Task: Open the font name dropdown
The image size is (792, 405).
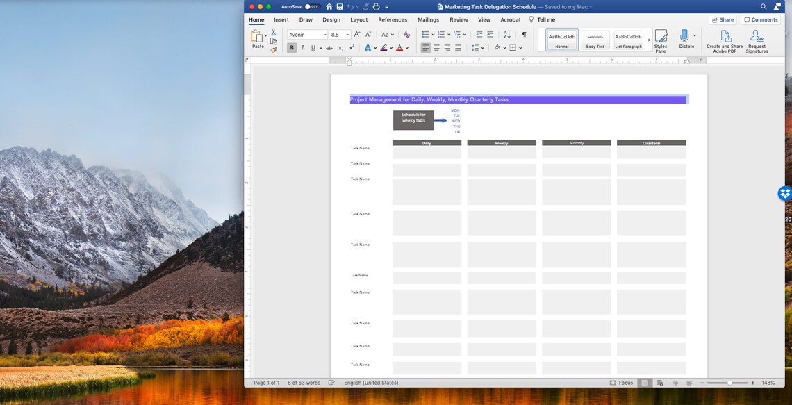Action: coord(324,34)
